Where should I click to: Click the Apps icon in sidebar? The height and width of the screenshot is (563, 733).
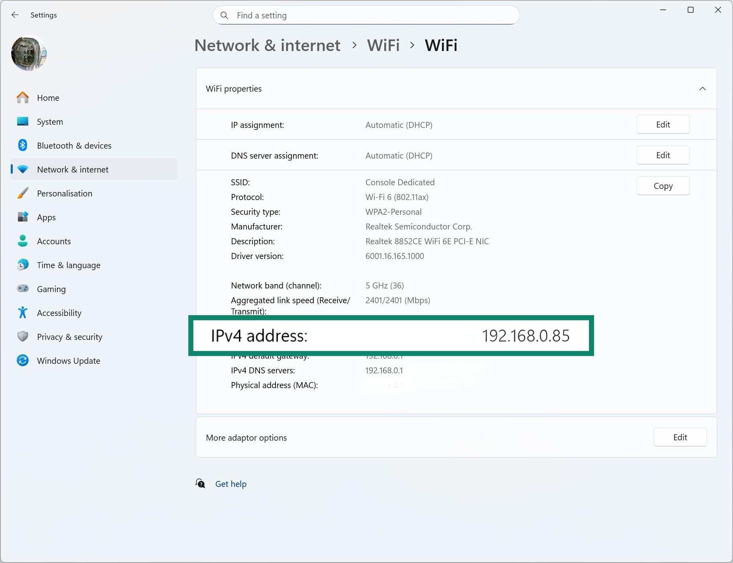(x=23, y=217)
